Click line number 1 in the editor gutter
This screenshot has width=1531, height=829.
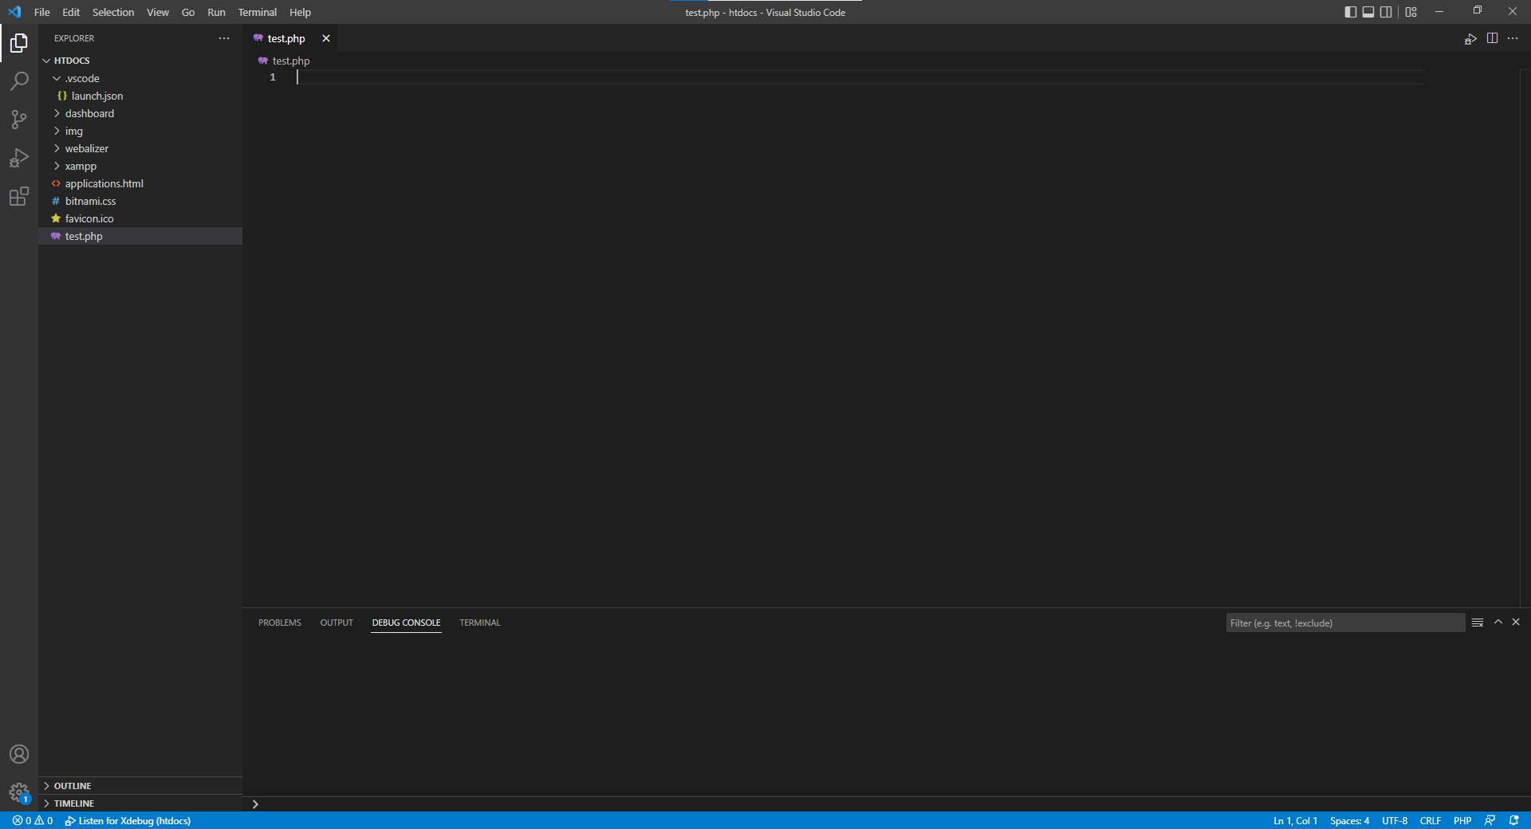[x=273, y=77]
